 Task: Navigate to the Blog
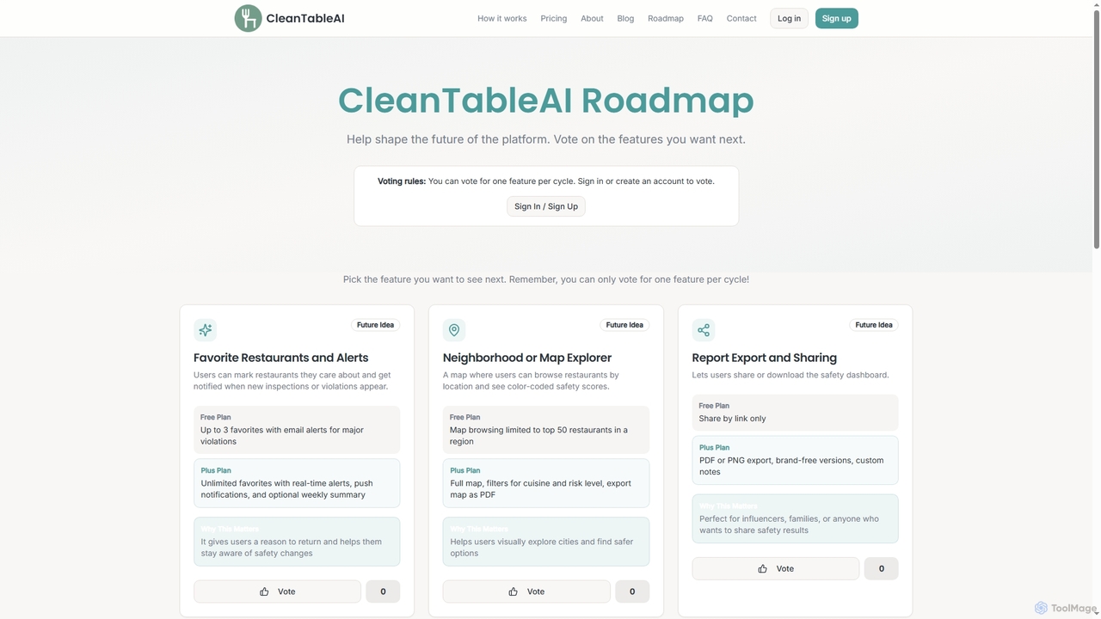625,18
